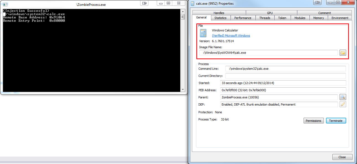Open the image file location folder icon
This screenshot has height=164, width=357.
(x=343, y=53)
